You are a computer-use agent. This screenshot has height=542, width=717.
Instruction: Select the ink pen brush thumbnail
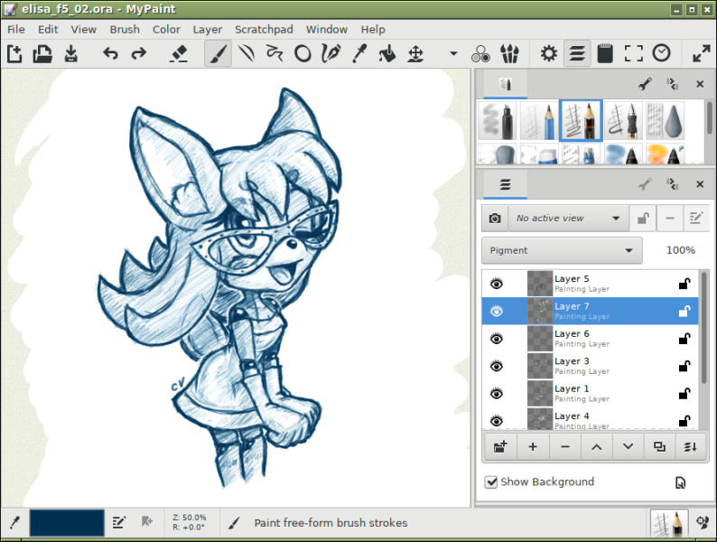(x=623, y=121)
